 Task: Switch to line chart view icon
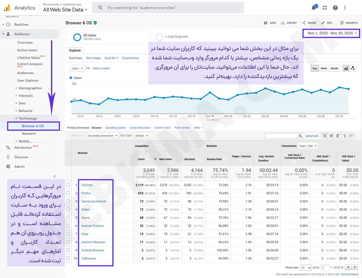(346, 68)
